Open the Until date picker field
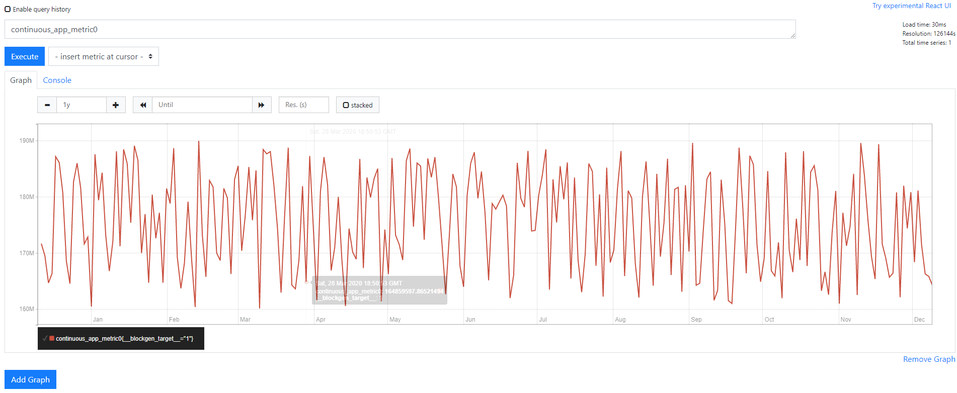Image resolution: width=957 pixels, height=393 pixels. tap(202, 105)
